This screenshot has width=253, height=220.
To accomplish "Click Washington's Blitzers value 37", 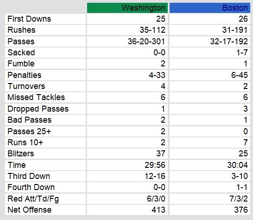I will 161,154.
